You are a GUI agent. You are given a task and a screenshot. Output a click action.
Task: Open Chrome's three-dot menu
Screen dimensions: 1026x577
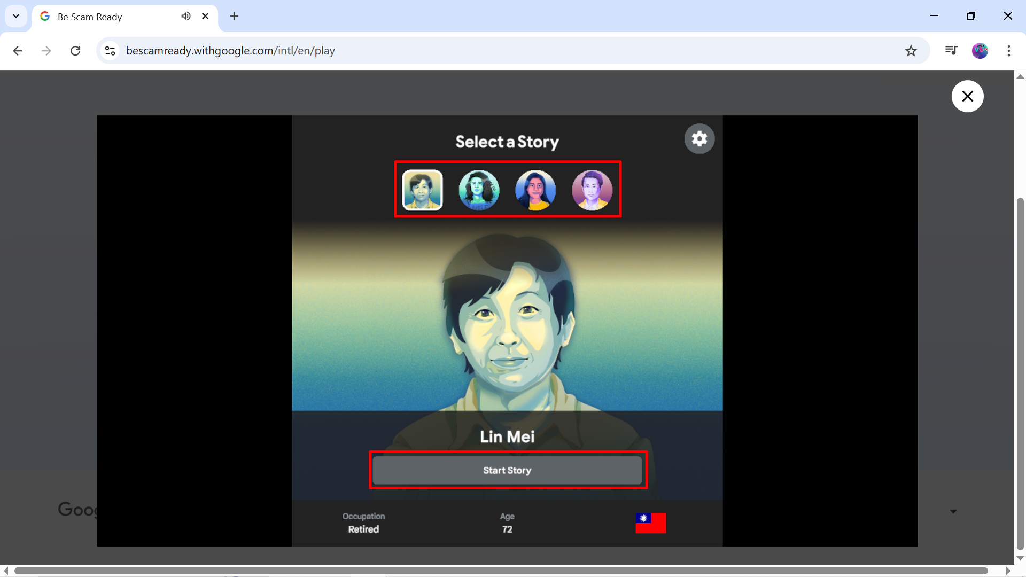pos(1008,51)
